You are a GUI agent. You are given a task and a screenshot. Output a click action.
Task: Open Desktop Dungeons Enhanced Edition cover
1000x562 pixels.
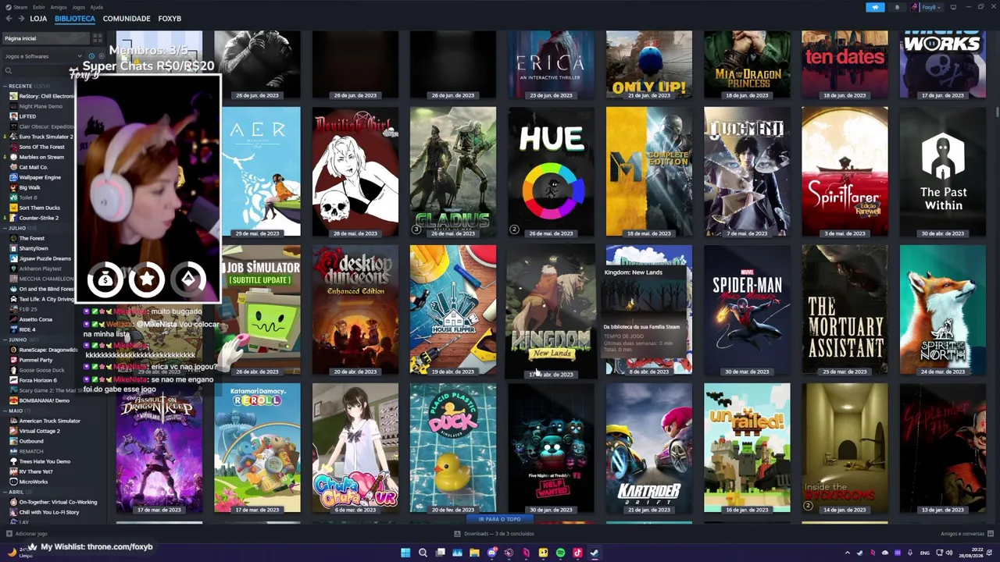pyautogui.click(x=355, y=310)
